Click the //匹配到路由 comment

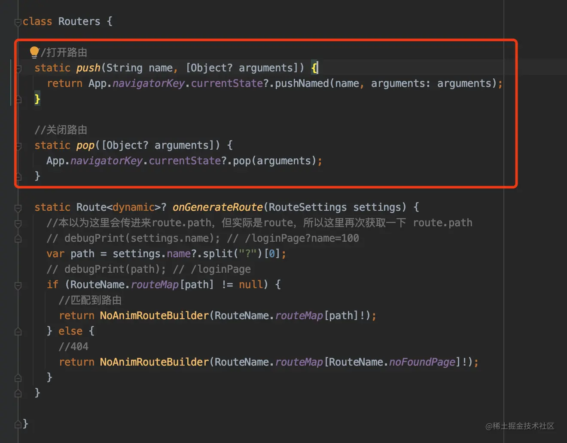click(x=90, y=300)
